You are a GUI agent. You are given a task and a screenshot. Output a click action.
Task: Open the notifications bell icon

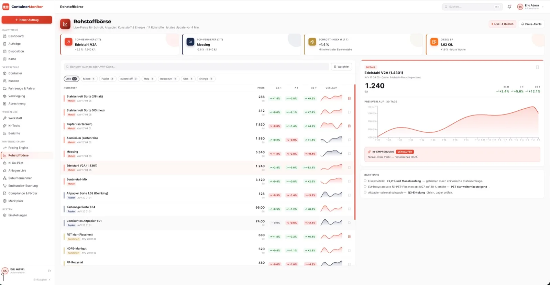point(509,7)
